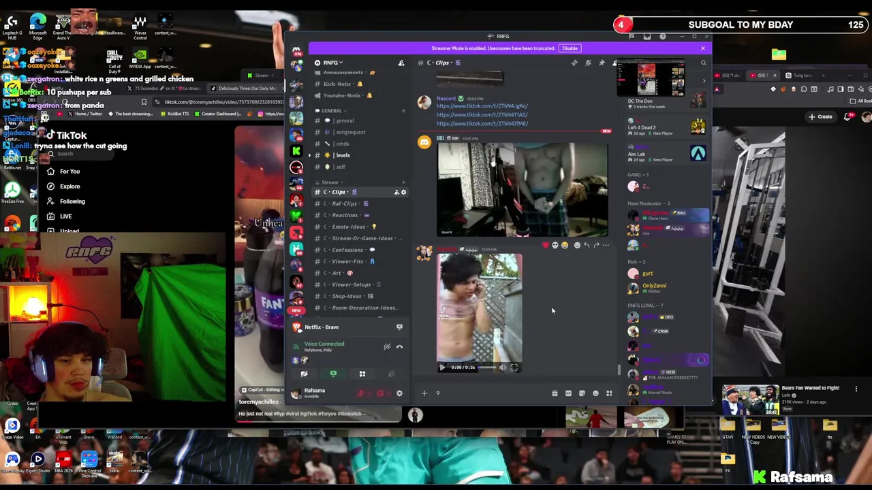Select the songrequest channel

(x=359, y=132)
